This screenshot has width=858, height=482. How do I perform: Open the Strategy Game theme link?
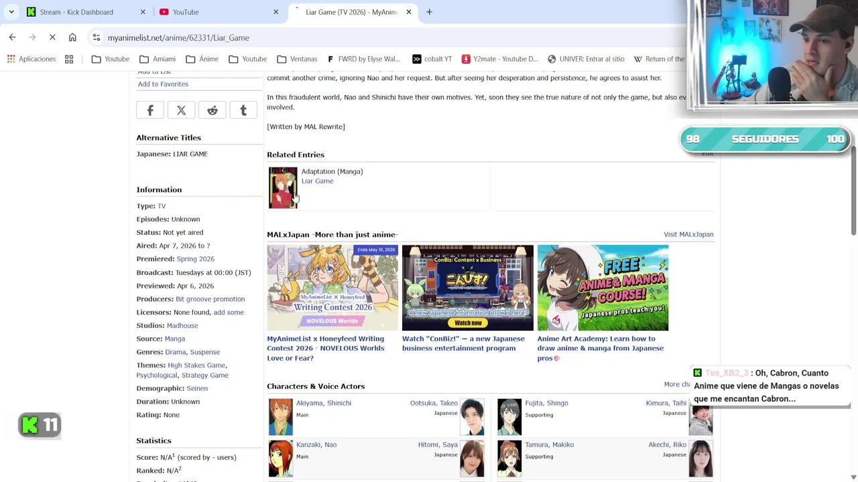(x=204, y=376)
